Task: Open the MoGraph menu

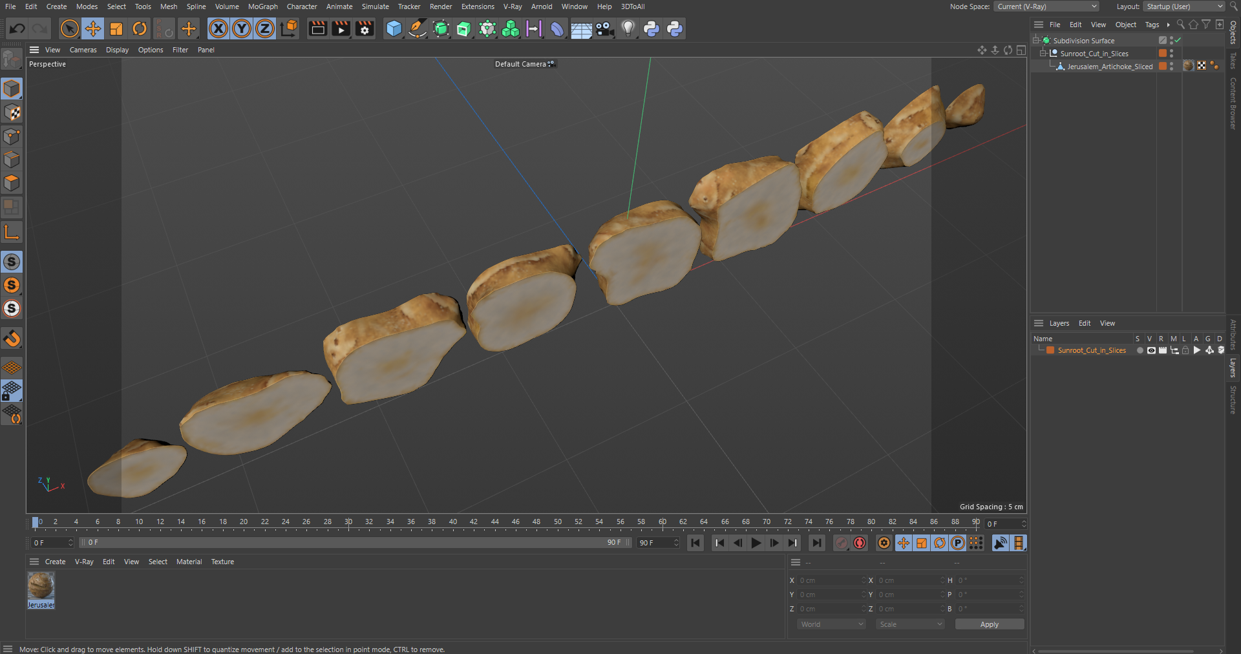Action: [262, 6]
